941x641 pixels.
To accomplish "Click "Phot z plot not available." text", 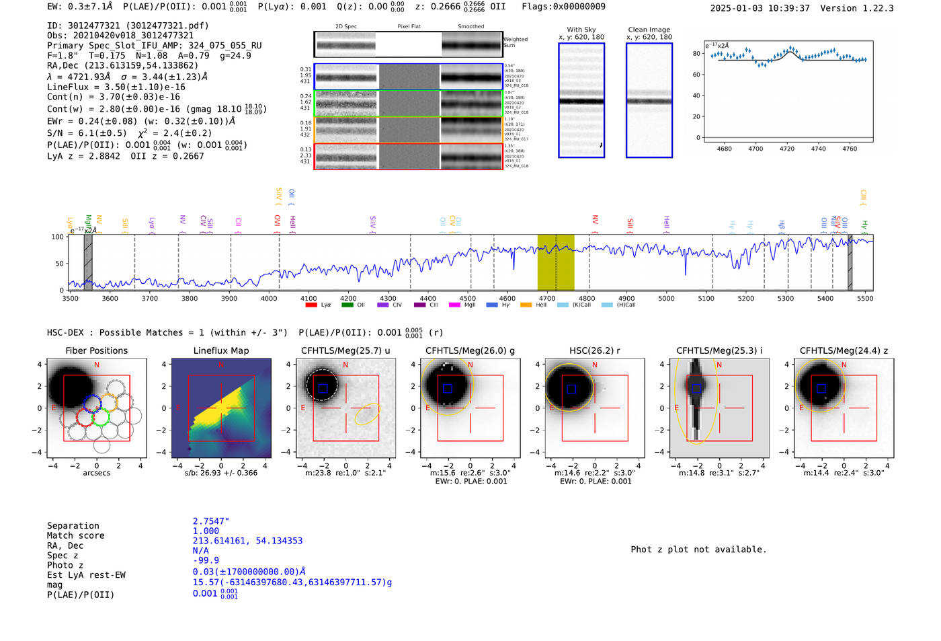I will (x=698, y=550).
